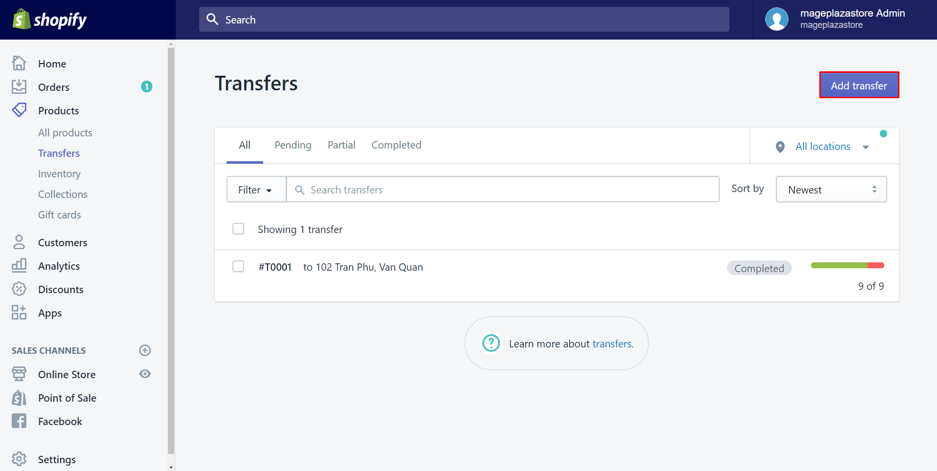937x471 pixels.
Task: Click the Orders inbox icon
Action: click(19, 86)
